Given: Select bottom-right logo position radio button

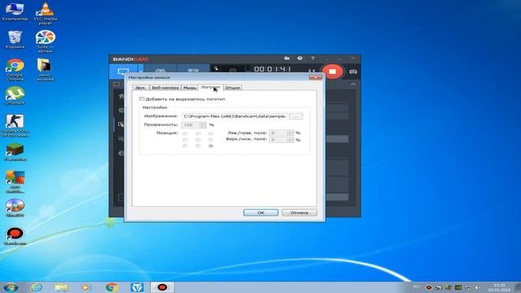Looking at the screenshot, I should pyautogui.click(x=211, y=146).
